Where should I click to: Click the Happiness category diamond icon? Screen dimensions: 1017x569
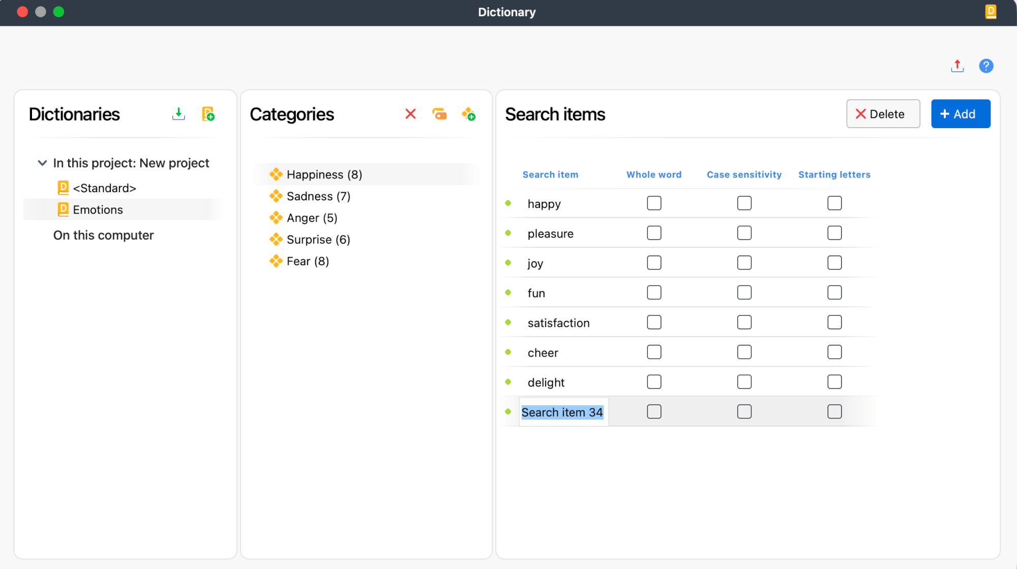(276, 174)
